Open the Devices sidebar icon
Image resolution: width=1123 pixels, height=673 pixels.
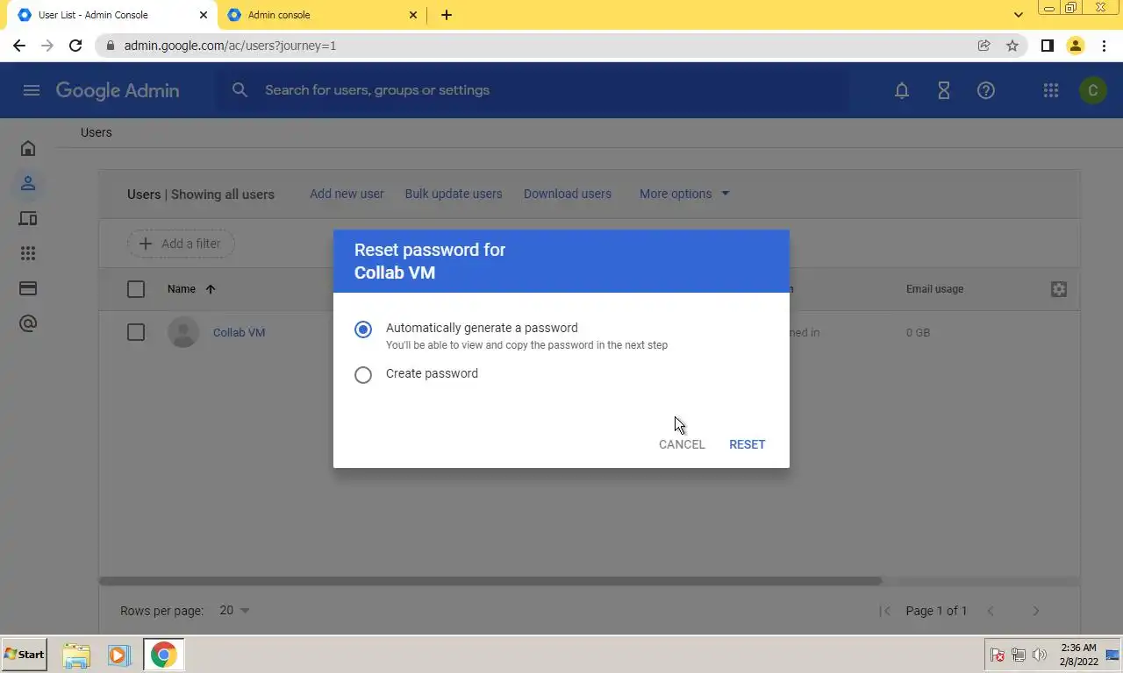click(x=28, y=218)
